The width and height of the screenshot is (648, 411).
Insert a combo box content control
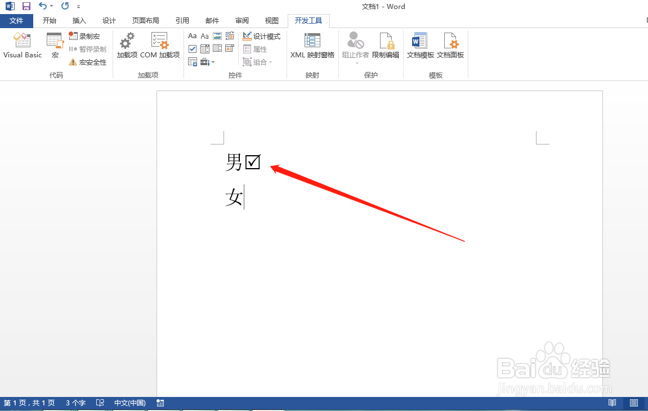pyautogui.click(x=204, y=49)
